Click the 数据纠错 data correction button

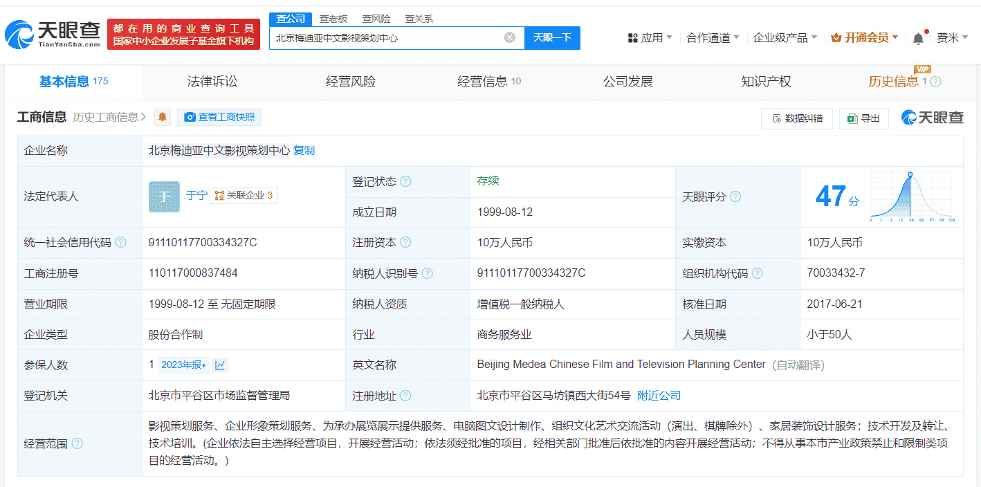(x=796, y=118)
